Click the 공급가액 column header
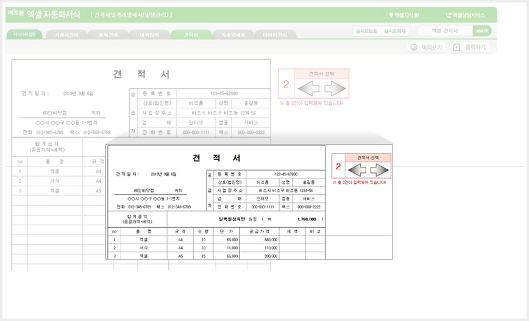 click(260, 231)
